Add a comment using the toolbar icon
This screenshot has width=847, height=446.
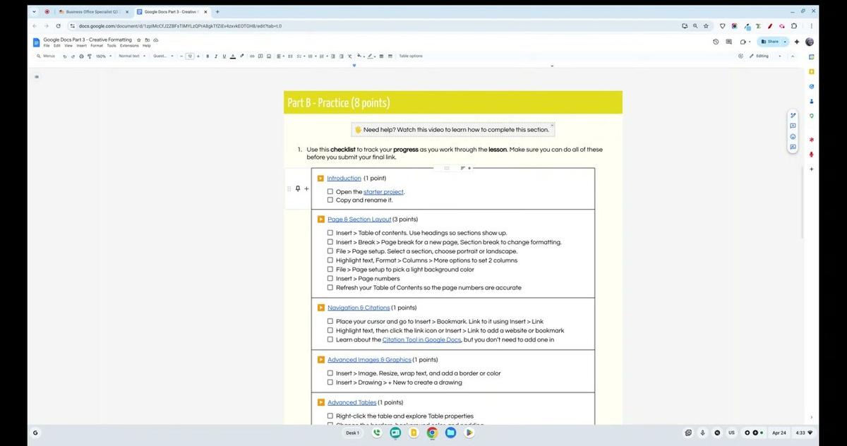(x=260, y=56)
